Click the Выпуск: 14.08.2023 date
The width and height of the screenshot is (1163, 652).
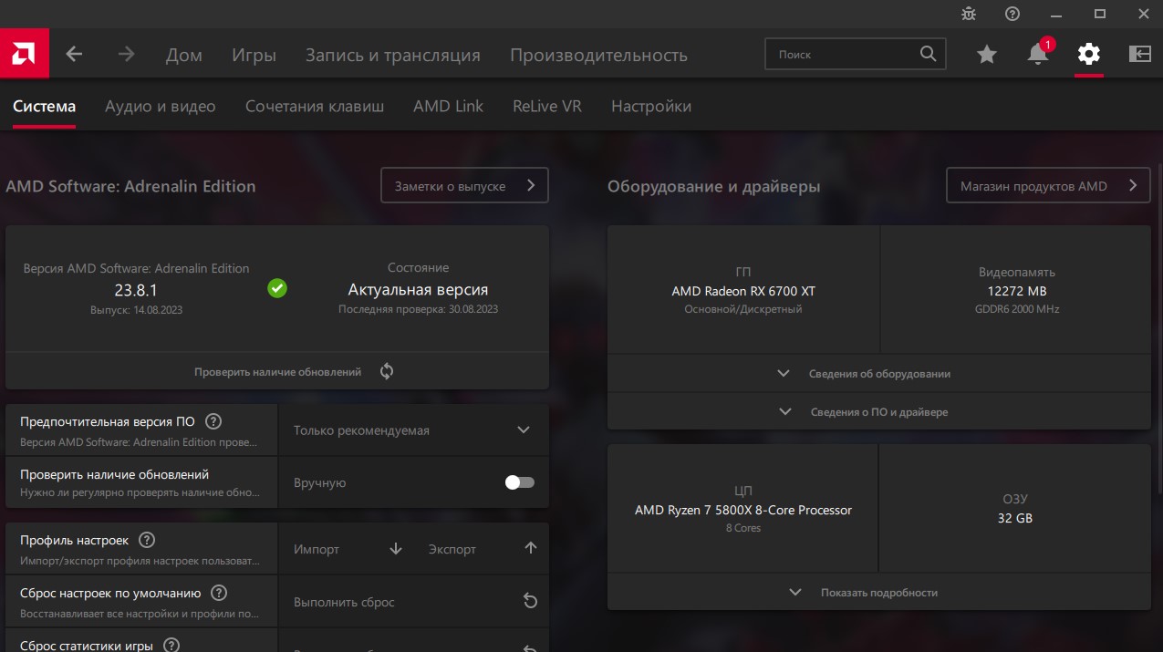(136, 310)
